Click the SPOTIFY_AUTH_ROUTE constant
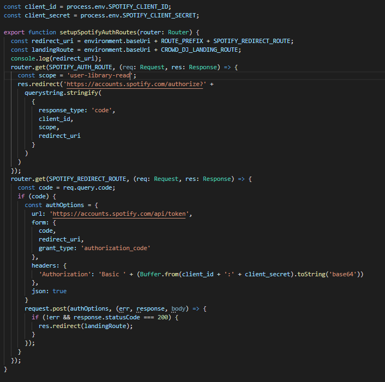Image resolution: width=385 pixels, height=382 pixels. coord(81,67)
